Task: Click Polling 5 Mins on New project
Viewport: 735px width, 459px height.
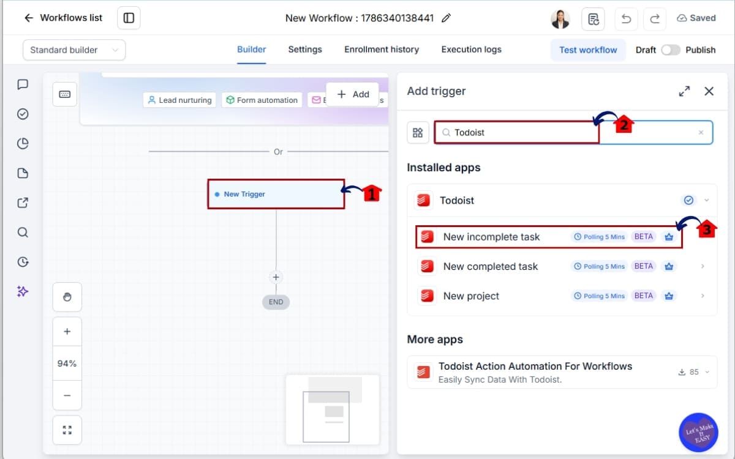Action: coord(599,296)
